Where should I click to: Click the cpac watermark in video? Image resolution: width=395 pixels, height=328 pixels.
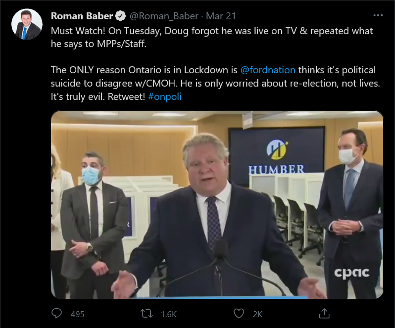tap(352, 273)
